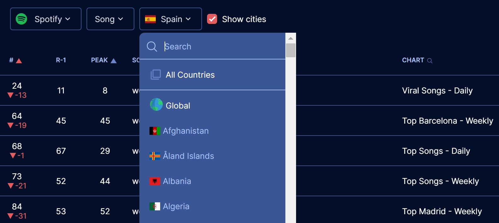
Task: Click PEAK value 8
Action: click(105, 91)
